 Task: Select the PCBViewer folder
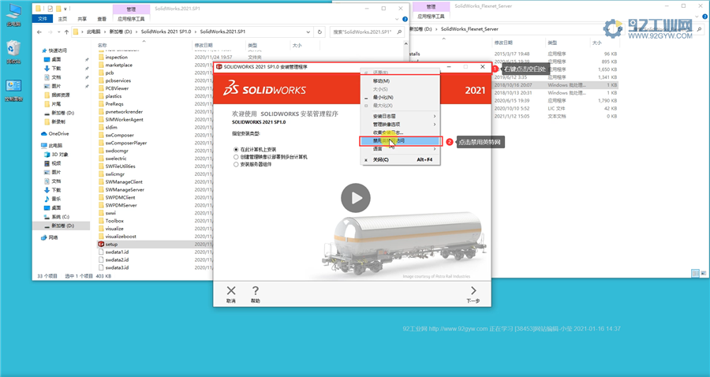(x=117, y=88)
